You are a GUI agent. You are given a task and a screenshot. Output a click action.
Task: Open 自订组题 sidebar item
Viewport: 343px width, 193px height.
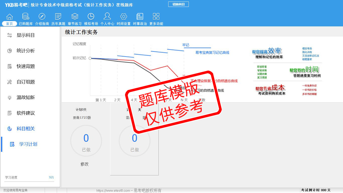tap(25, 82)
